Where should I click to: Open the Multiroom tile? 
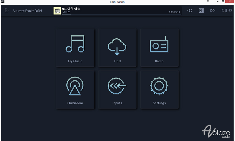(x=75, y=90)
